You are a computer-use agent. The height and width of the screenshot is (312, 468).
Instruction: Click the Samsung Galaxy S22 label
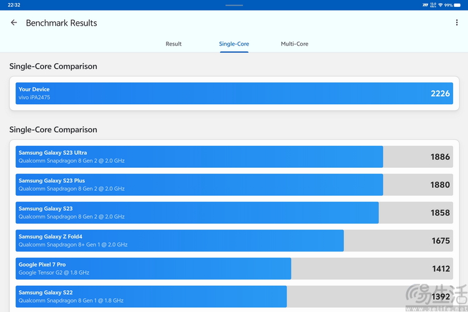pyautogui.click(x=46, y=293)
